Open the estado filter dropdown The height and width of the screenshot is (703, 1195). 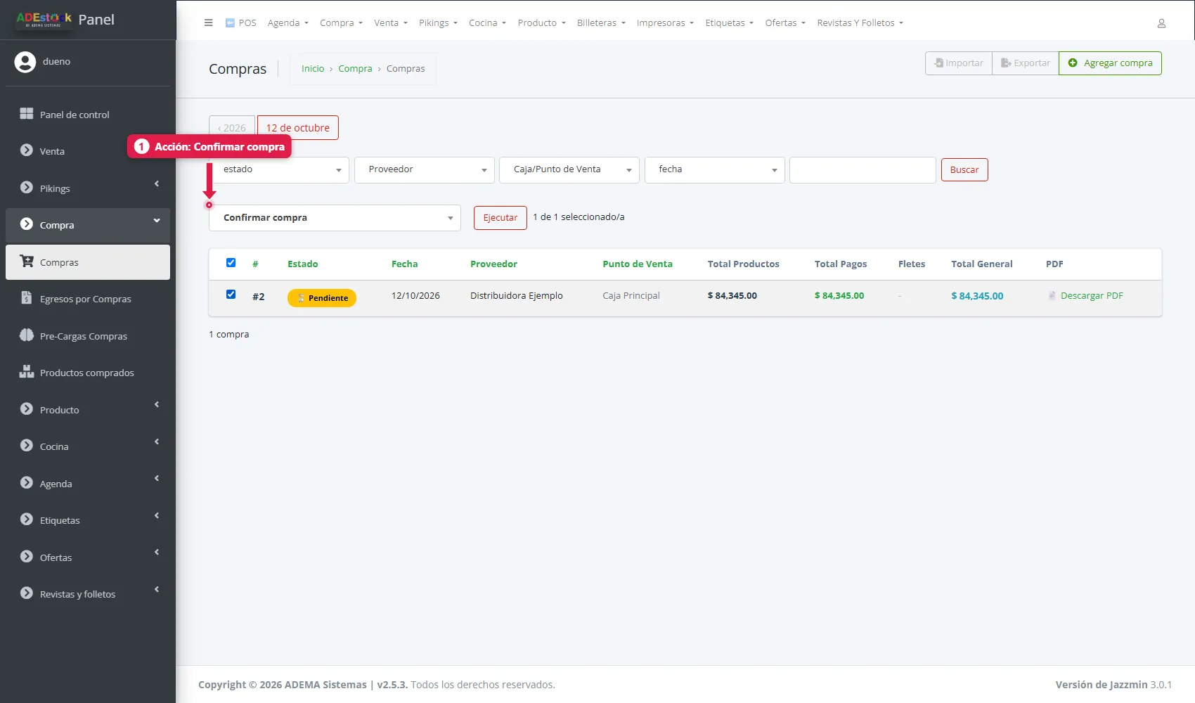(x=279, y=169)
